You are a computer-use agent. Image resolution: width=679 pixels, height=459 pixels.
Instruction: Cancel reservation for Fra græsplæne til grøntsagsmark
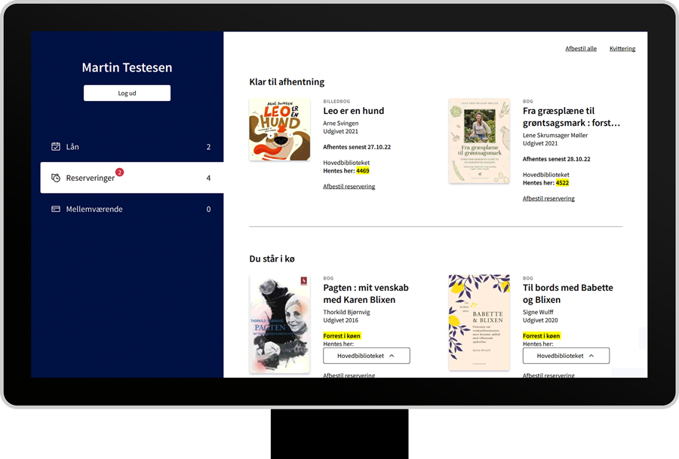tap(548, 198)
